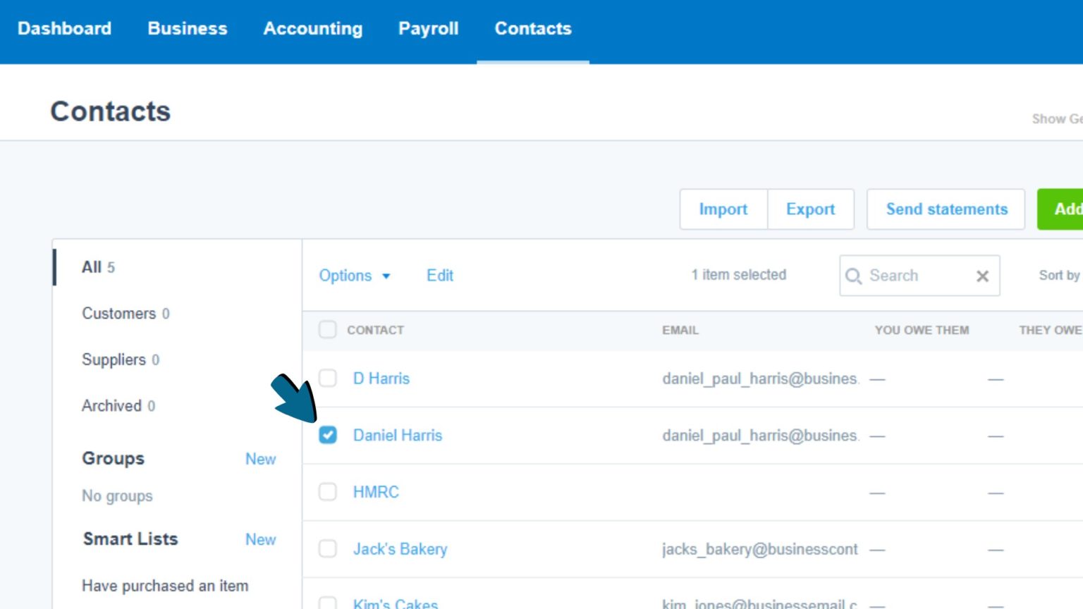This screenshot has width=1083, height=609.
Task: Go to the Business section
Action: click(x=187, y=29)
